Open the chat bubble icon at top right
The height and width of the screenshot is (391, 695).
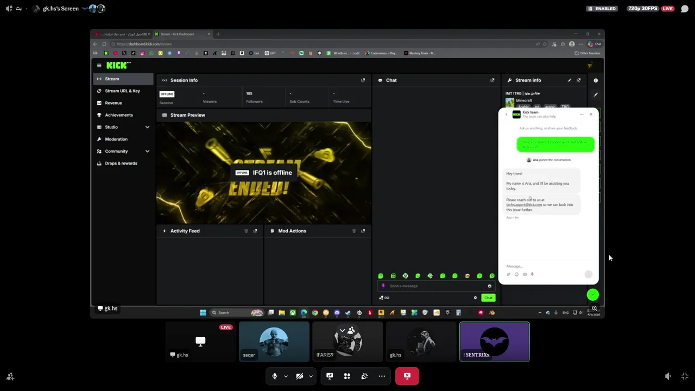pos(685,9)
